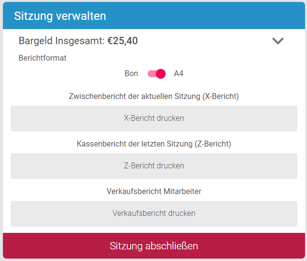Viewport: 307px width, 261px height.
Task: Click the €25,40 cash amount
Action: (123, 41)
